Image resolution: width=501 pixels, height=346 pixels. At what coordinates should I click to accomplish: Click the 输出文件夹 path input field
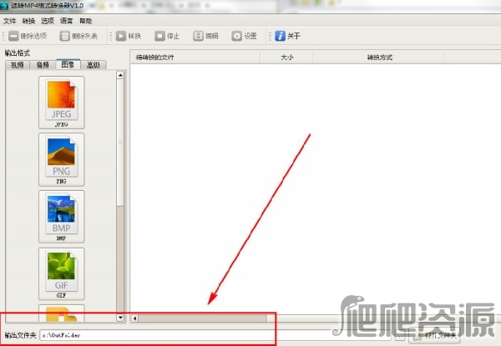click(215, 335)
